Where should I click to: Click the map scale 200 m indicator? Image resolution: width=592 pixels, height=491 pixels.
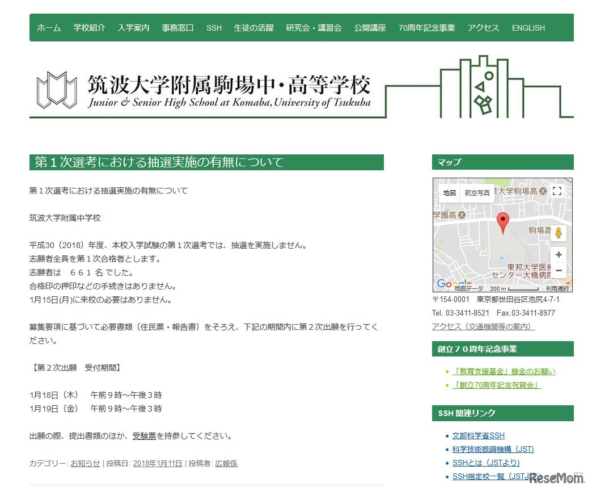coord(514,288)
